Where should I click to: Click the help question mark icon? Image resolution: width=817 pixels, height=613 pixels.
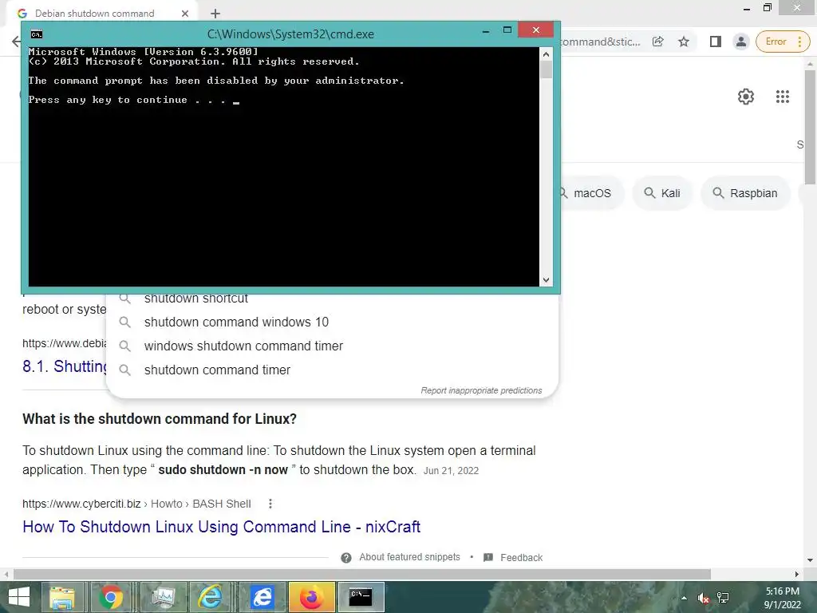point(346,558)
